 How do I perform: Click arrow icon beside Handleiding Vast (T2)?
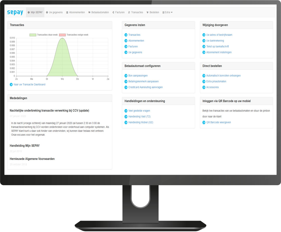click(x=126, y=117)
